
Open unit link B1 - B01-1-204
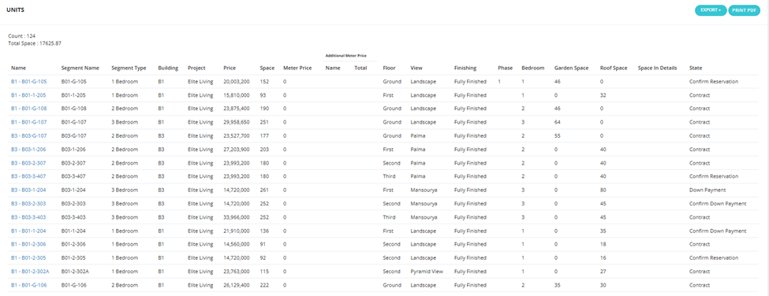click(x=28, y=231)
